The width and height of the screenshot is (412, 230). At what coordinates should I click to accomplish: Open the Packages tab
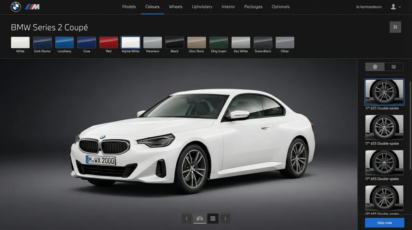pos(253,7)
